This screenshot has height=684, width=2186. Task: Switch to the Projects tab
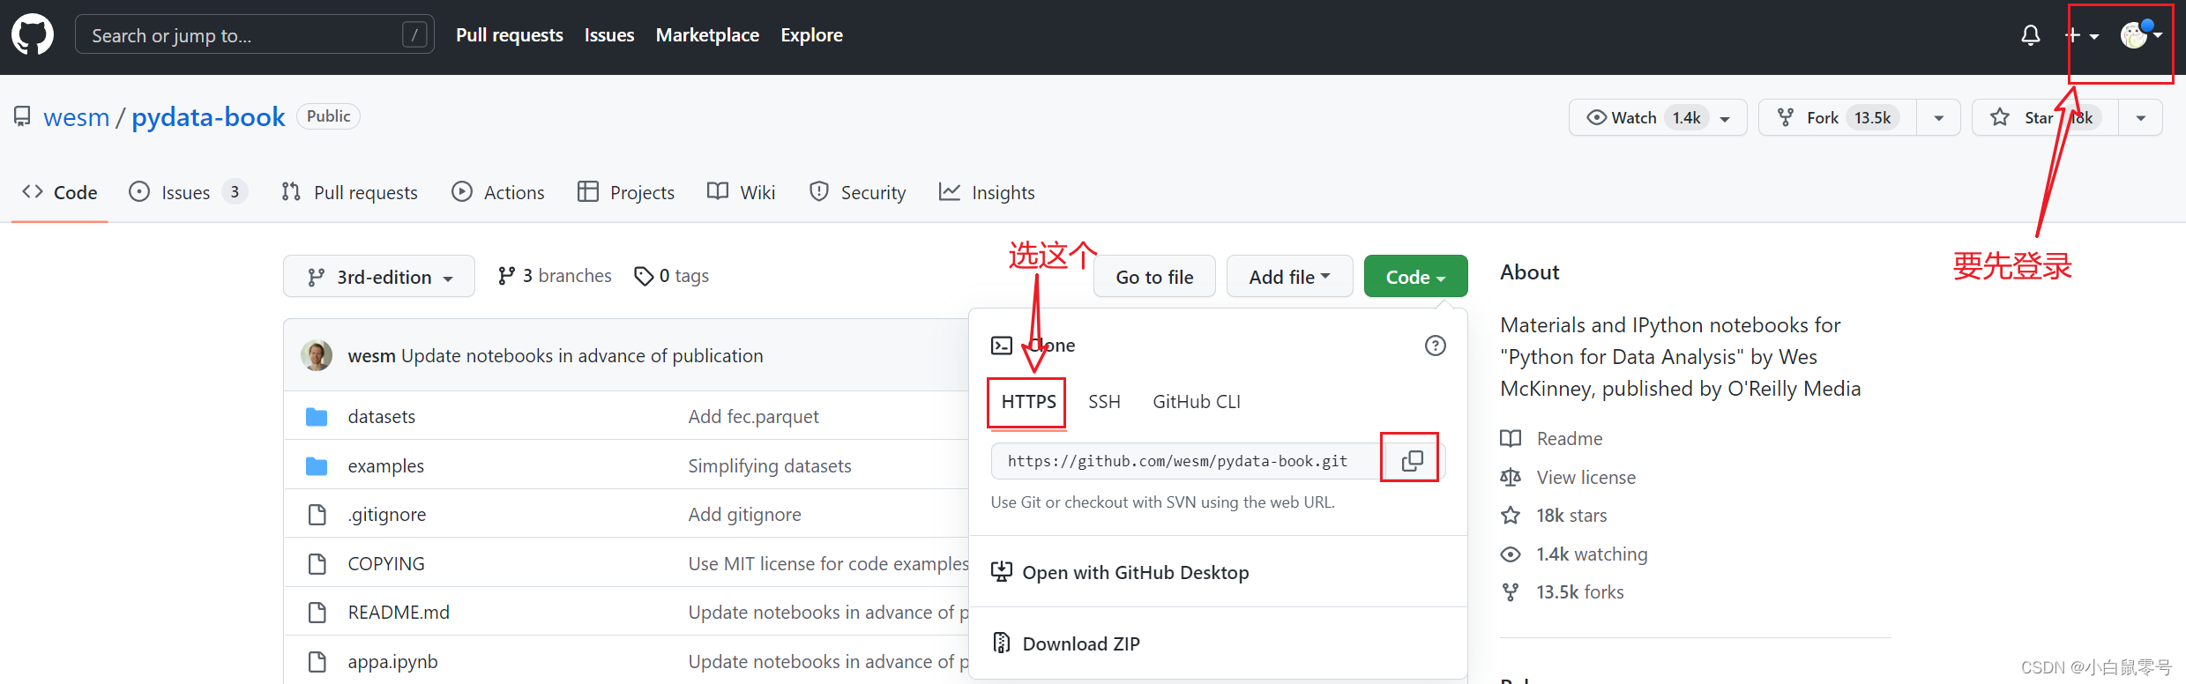626,192
